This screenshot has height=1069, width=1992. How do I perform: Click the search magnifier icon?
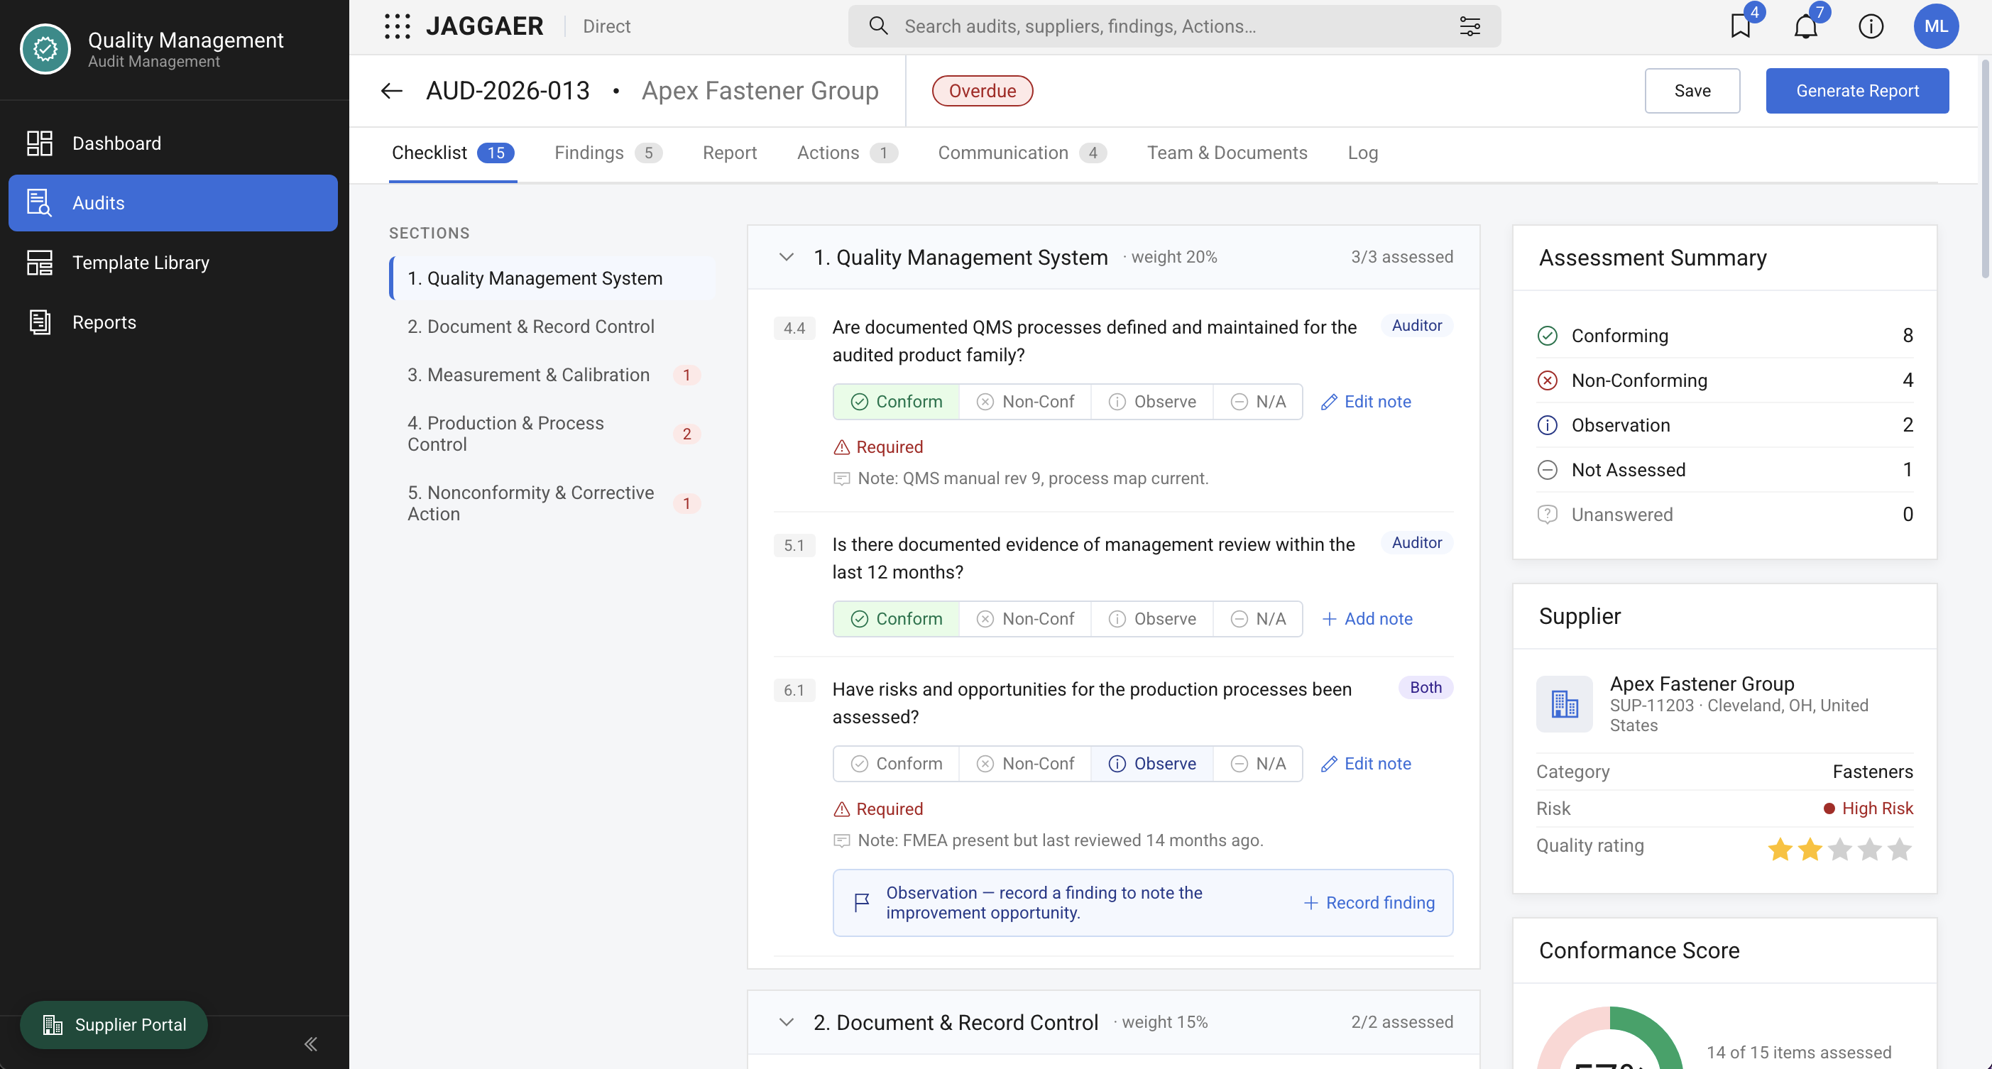(x=877, y=26)
